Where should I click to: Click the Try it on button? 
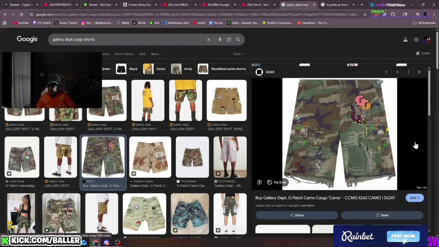[x=276, y=183]
